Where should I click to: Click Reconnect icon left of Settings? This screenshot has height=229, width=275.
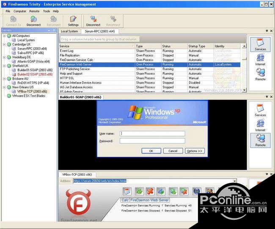click(53, 19)
